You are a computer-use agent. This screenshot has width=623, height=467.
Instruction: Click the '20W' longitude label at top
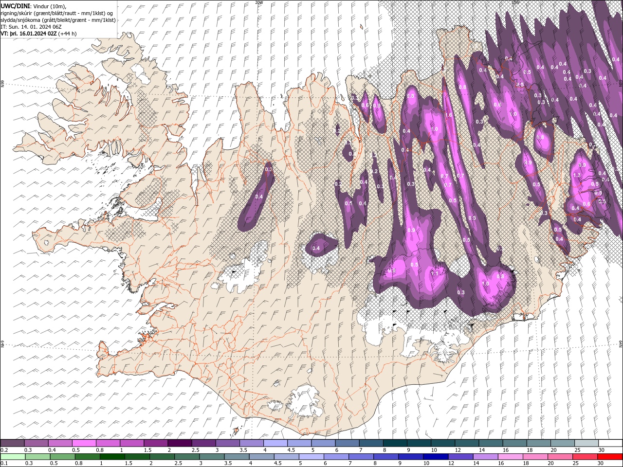(x=258, y=2)
